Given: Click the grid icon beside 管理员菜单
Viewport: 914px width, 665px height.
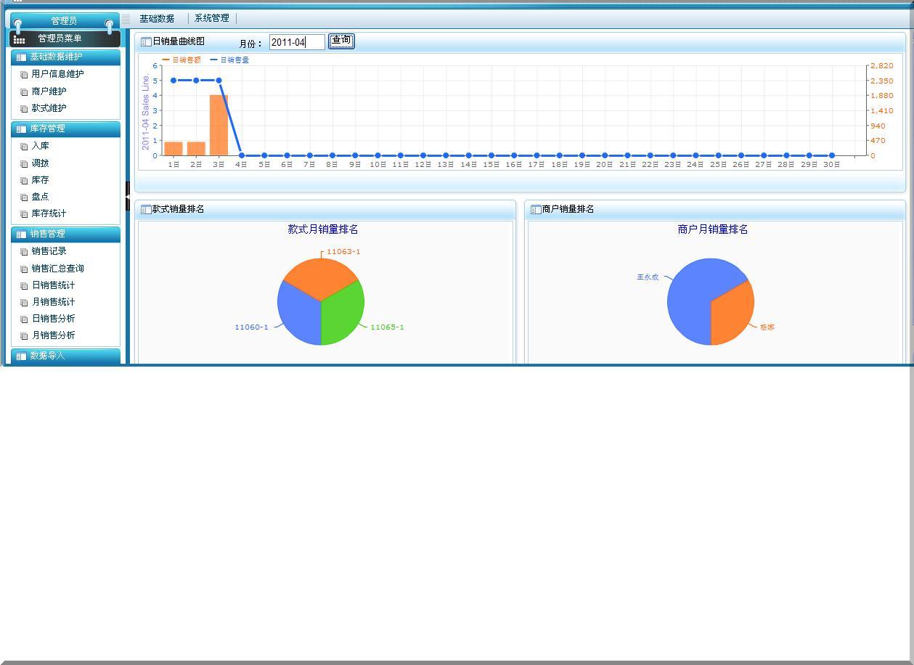Looking at the screenshot, I should point(20,39).
